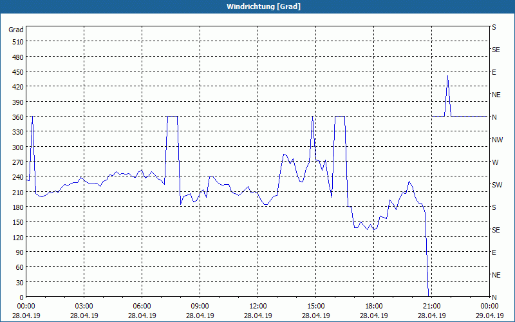The height and width of the screenshot is (322, 515).
Task: Click the 12:00 time label on x-axis
Action: 258,307
